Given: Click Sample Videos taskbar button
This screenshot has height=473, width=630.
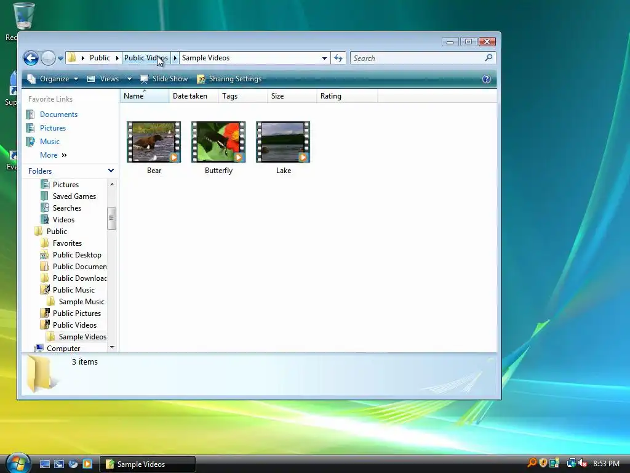Looking at the screenshot, I should tap(148, 464).
